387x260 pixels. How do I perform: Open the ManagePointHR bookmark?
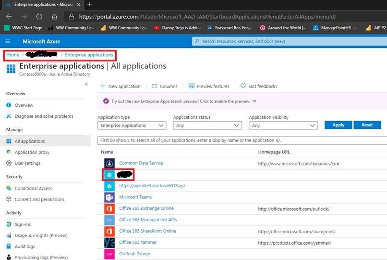[335, 28]
